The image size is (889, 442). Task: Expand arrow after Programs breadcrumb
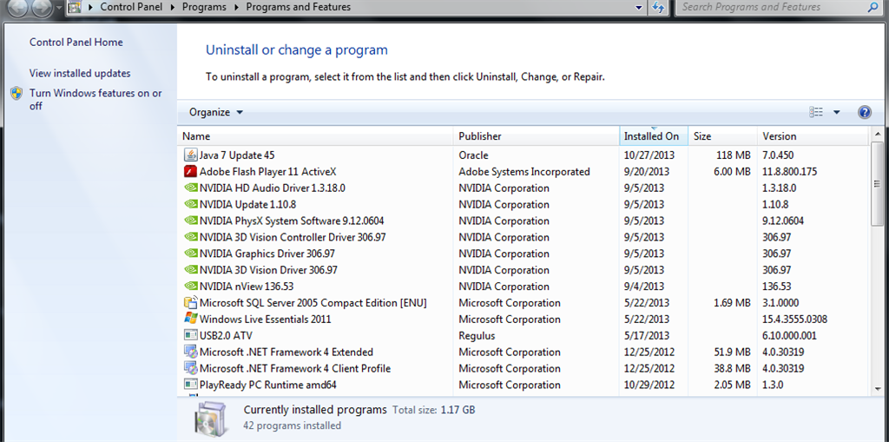(x=237, y=7)
